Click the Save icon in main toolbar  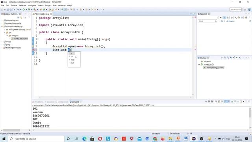pos(7,9)
